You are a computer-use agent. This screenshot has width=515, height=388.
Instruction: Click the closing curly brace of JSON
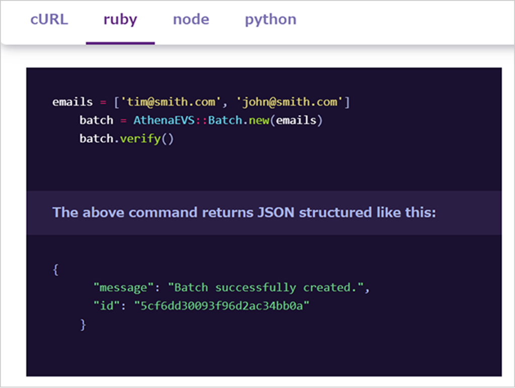click(83, 325)
